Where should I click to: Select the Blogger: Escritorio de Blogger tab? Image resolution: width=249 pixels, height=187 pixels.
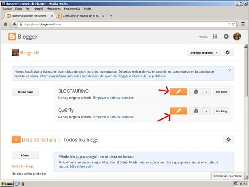[29, 16]
